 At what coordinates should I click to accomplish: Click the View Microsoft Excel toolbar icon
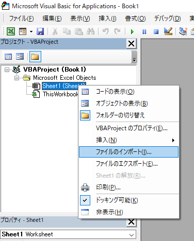click(11, 31)
